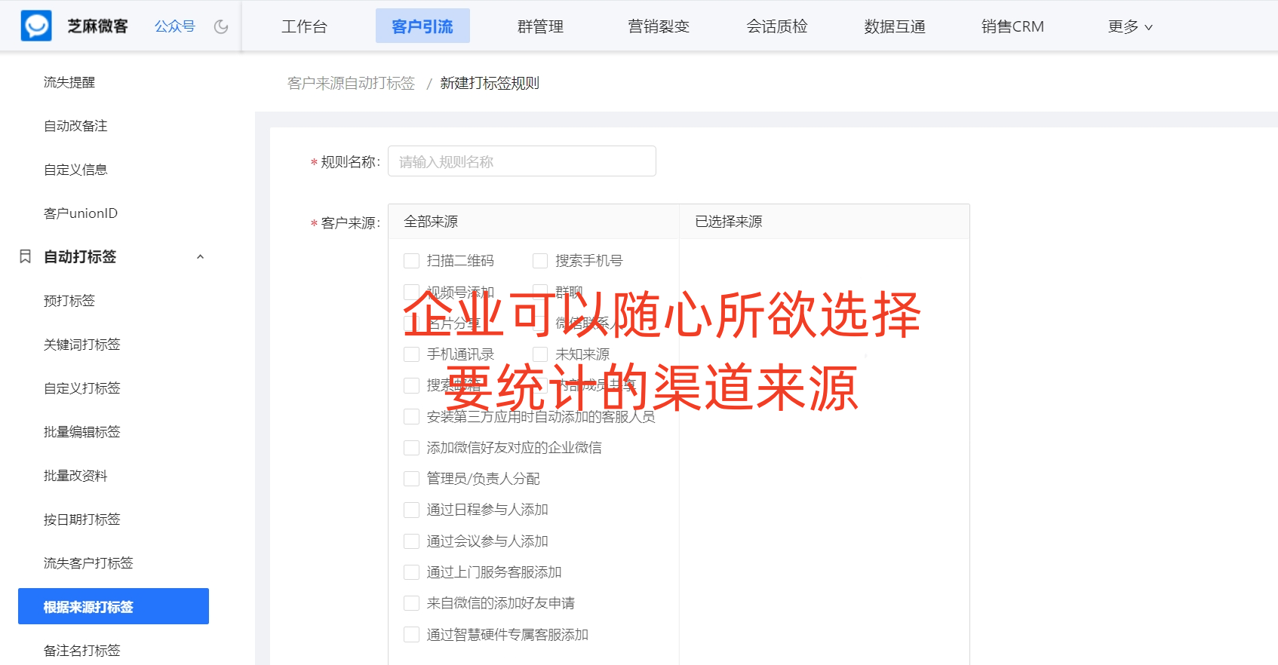1278x665 pixels.
Task: Click the bookmark icon beside 自动打标签
Action: [25, 257]
